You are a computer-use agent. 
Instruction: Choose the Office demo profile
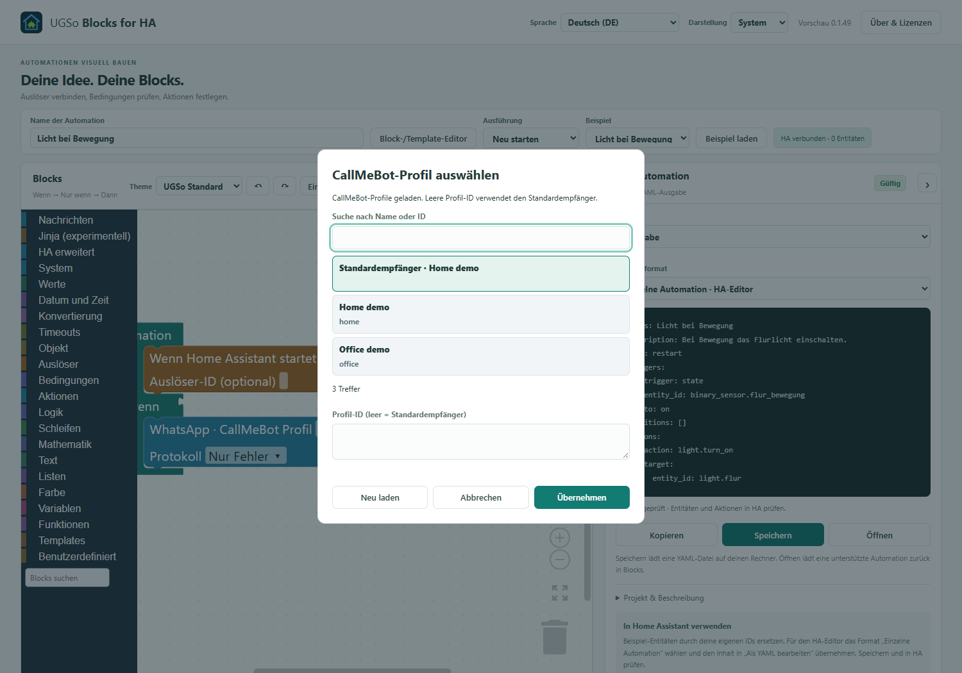click(x=481, y=356)
